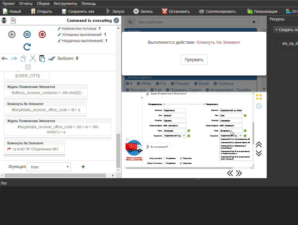Pause the running script
This screenshot has width=298, height=225.
click(x=27, y=34)
